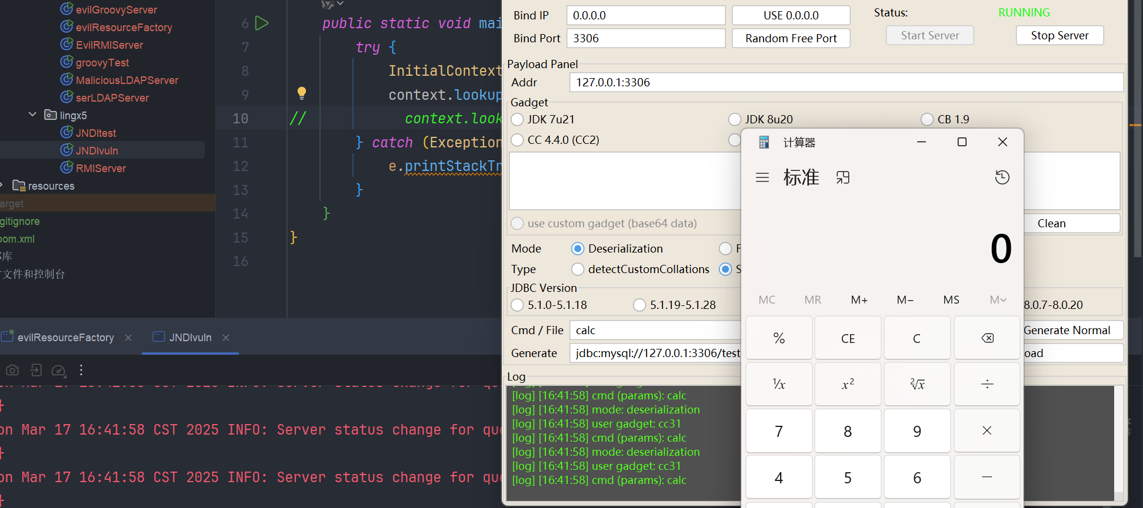Open calculator history icon
Screen dimensions: 1143x508
[x=1002, y=177]
